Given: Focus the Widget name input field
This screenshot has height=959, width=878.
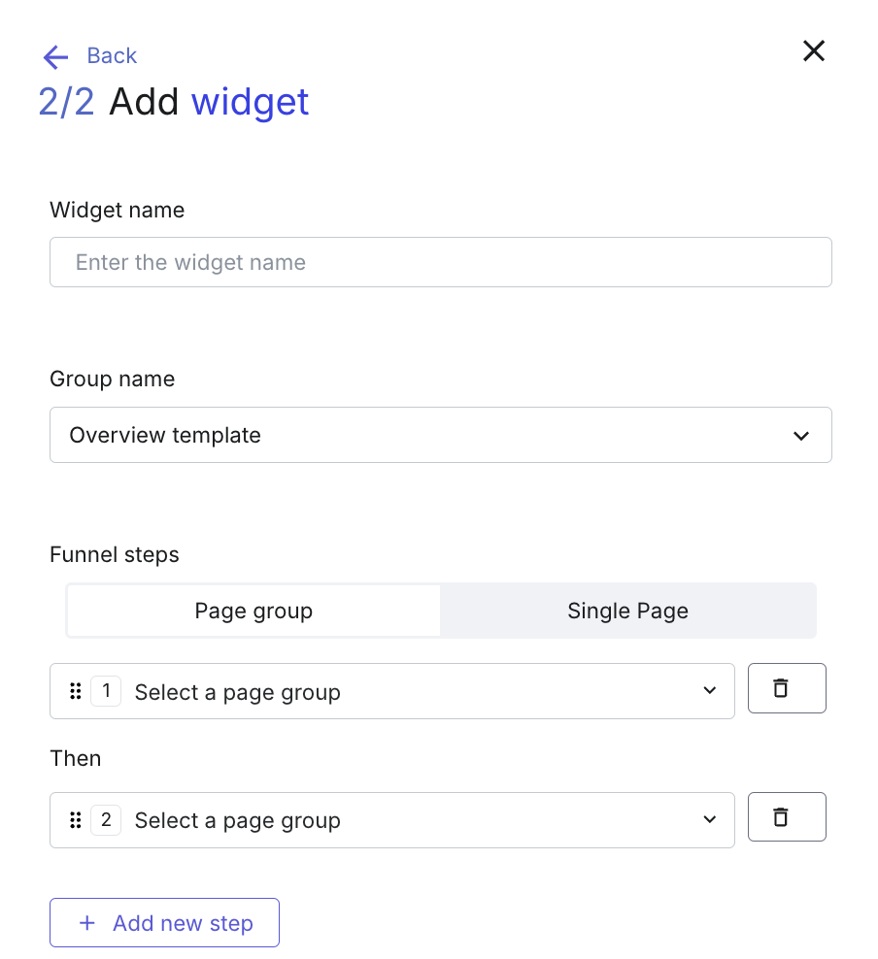Looking at the screenshot, I should (x=441, y=262).
